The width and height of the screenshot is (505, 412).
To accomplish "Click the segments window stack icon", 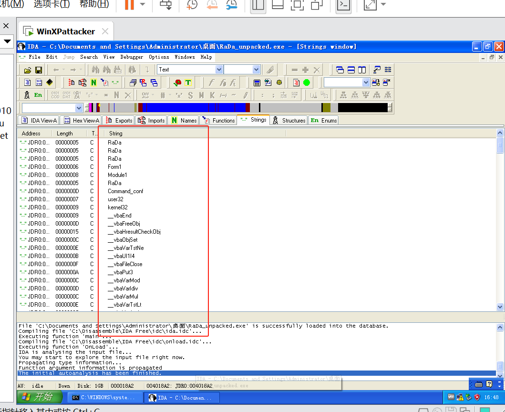I will [133, 82].
